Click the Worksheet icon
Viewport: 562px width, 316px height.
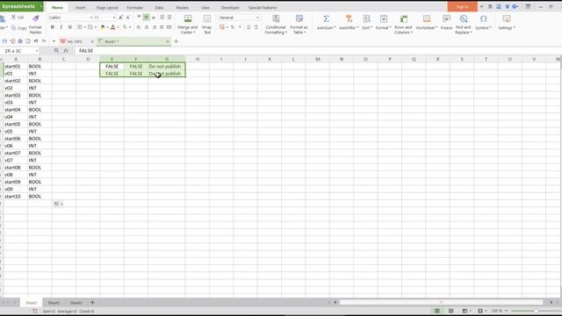tap(427, 19)
